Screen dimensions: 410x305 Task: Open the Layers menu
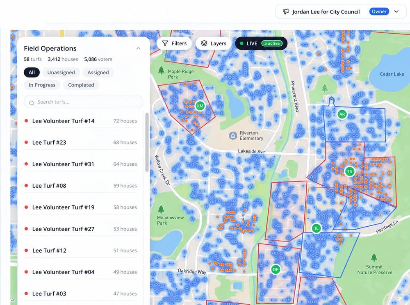(213, 43)
